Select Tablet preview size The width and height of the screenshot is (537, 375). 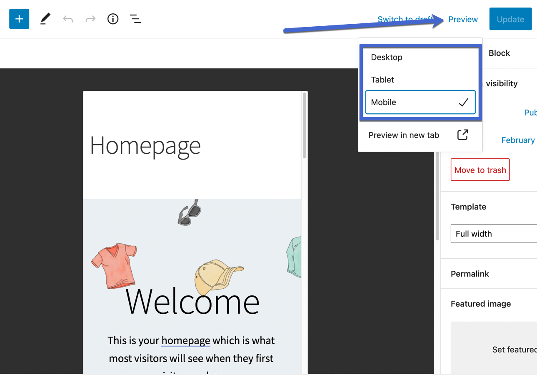382,80
